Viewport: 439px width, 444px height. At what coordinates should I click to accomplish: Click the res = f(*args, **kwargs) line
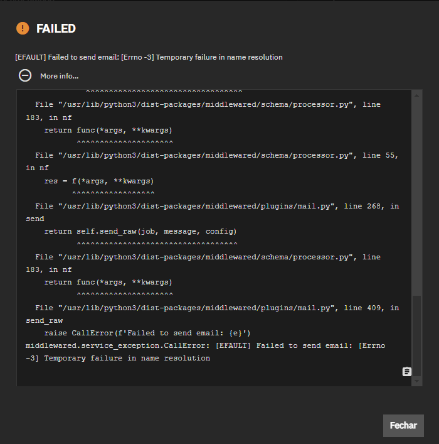click(98, 181)
